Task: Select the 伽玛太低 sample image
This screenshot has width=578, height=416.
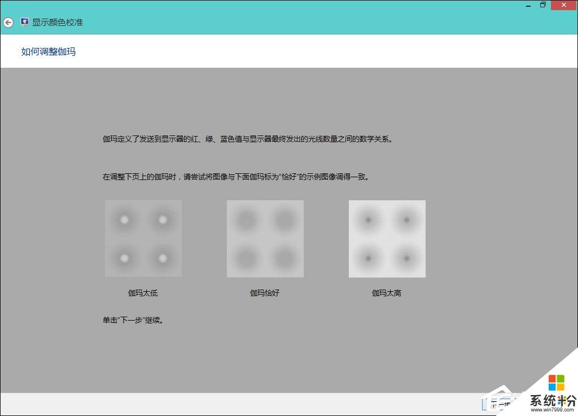Action: (143, 239)
